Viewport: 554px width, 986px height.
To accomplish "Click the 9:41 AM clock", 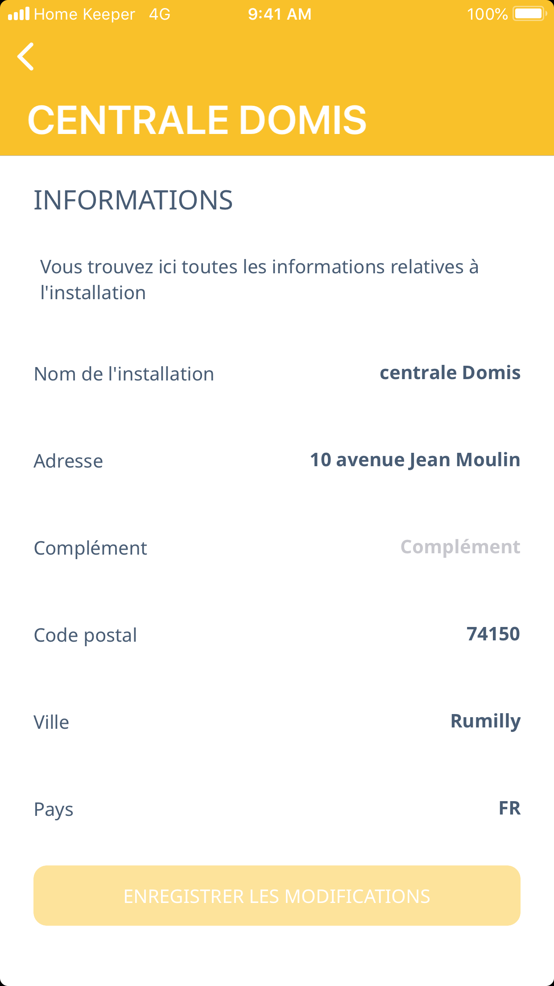I will (280, 14).
